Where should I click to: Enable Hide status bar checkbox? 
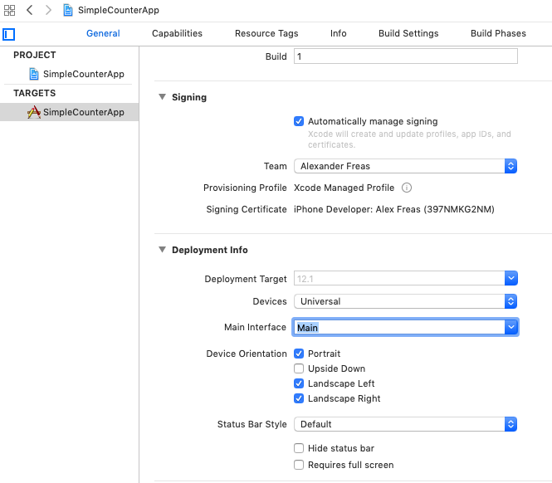coord(299,448)
